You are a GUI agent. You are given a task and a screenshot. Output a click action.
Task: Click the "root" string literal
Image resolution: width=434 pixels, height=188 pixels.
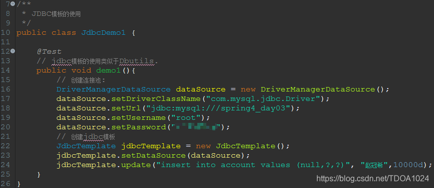186,118
